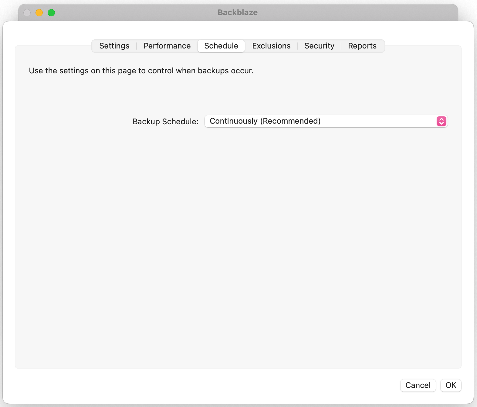Viewport: 477px width, 407px height.
Task: View the Reports tab
Action: (x=362, y=46)
